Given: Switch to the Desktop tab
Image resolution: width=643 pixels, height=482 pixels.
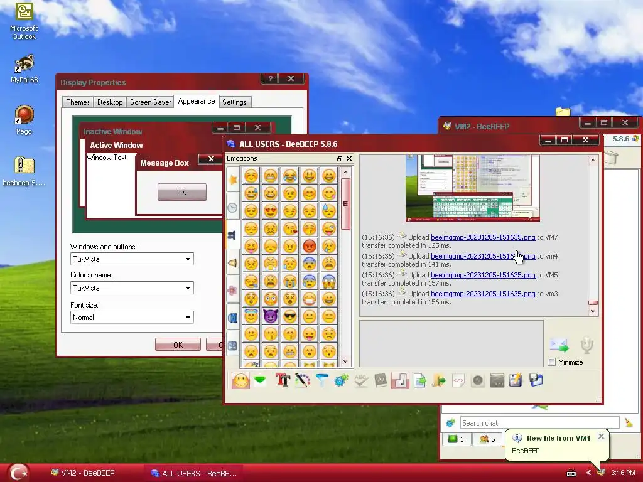Looking at the screenshot, I should pyautogui.click(x=110, y=102).
